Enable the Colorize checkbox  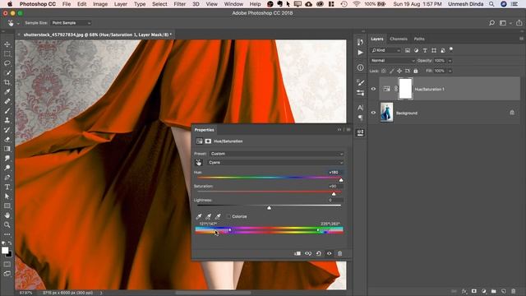pos(228,216)
